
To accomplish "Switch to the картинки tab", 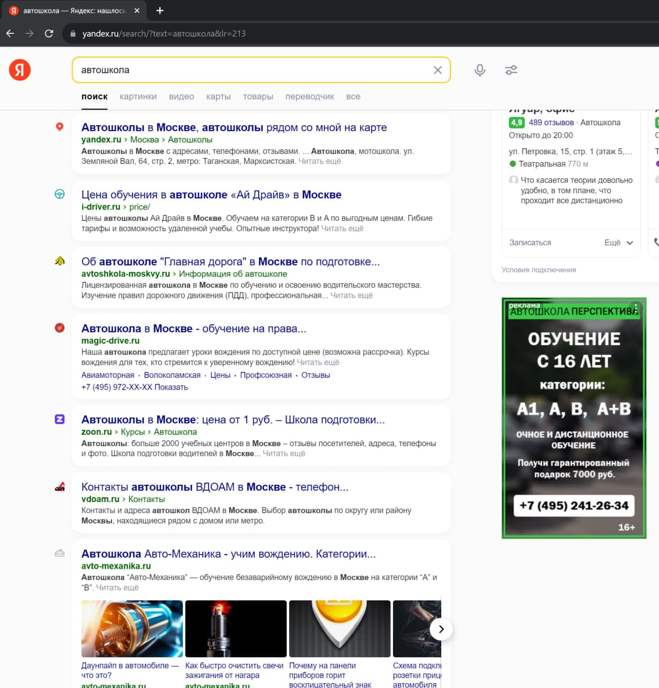I will coord(138,97).
